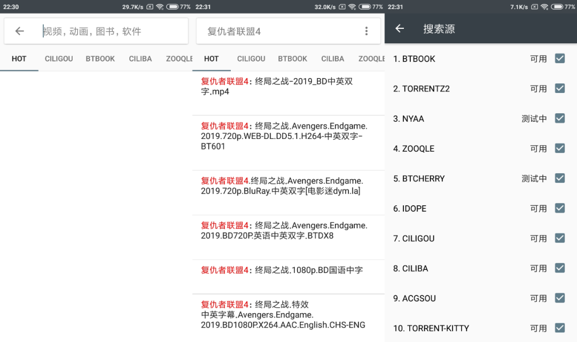This screenshot has width=577, height=342.
Task: Tap battery icon in right status bar
Action: (557, 6)
